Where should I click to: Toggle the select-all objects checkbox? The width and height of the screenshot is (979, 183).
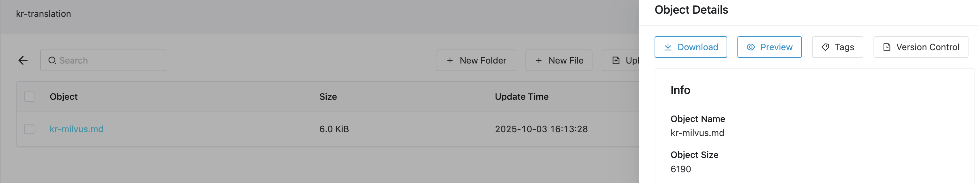(x=29, y=97)
